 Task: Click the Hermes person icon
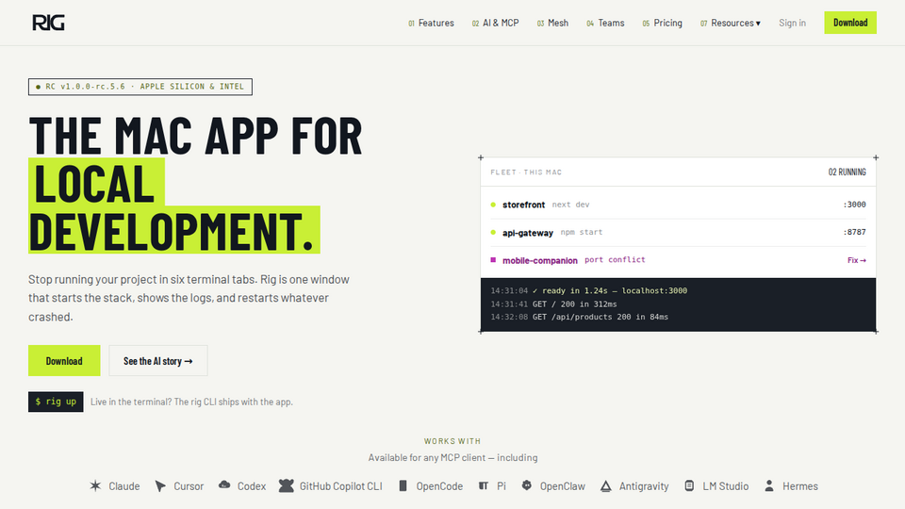pyautogui.click(x=769, y=486)
